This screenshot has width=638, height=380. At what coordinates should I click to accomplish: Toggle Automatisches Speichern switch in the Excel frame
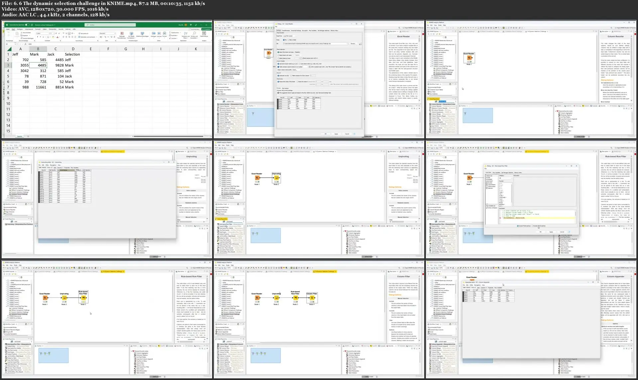27,25
